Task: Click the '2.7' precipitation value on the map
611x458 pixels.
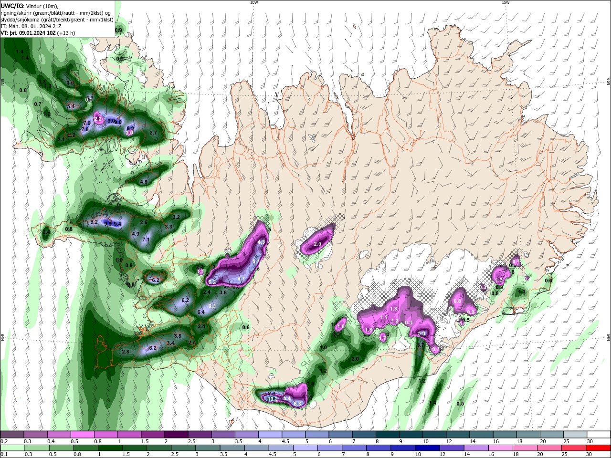Action: coord(153,133)
